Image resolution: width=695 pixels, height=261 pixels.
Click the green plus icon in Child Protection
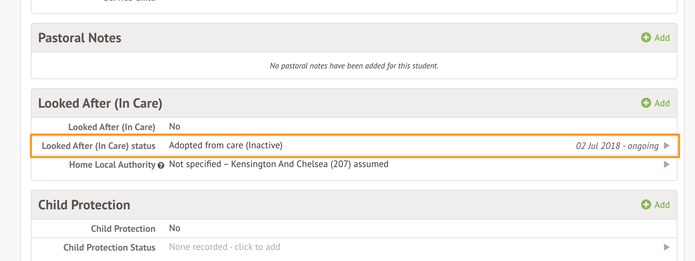click(x=646, y=205)
